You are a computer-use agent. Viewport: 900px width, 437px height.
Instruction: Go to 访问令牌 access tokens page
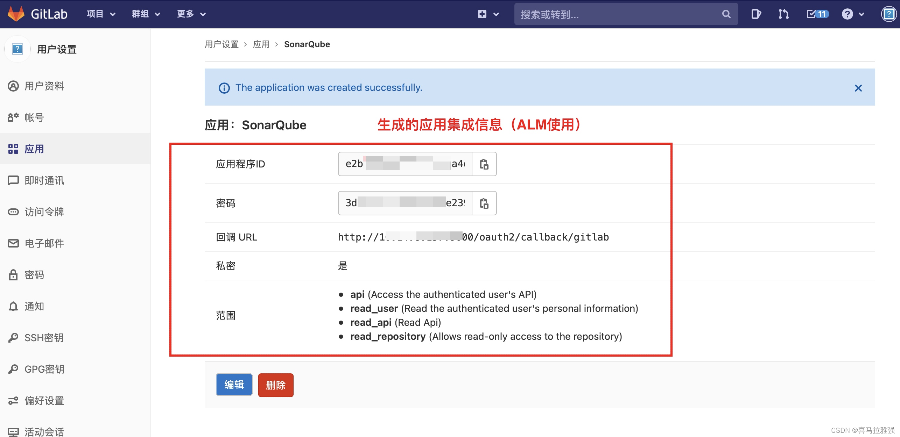click(44, 212)
